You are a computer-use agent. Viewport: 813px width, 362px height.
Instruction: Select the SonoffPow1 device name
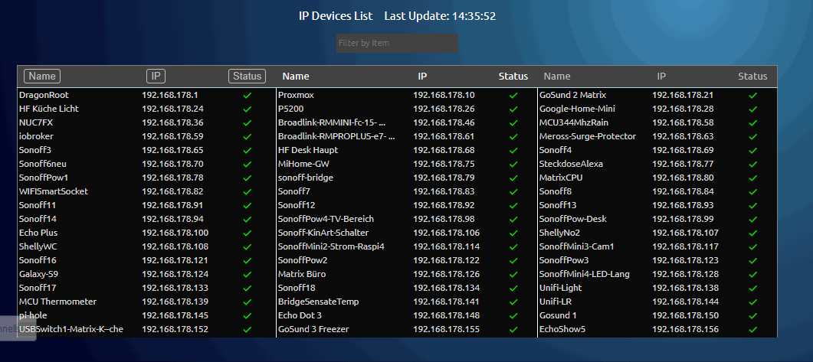coord(44,178)
